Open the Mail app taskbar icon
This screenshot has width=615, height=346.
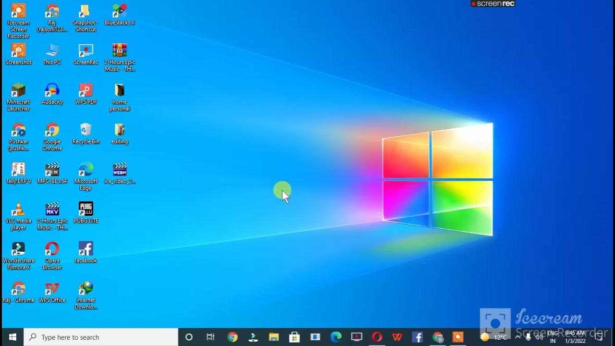click(315, 337)
